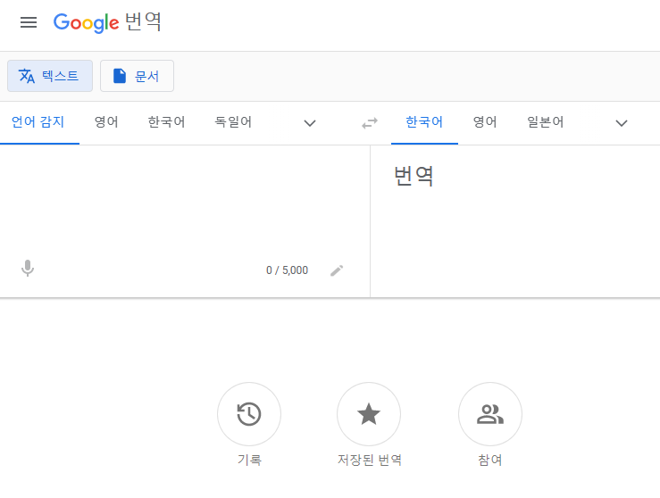The height and width of the screenshot is (498, 660).
Task: Select 일본어 as the target language
Action: tap(546, 122)
